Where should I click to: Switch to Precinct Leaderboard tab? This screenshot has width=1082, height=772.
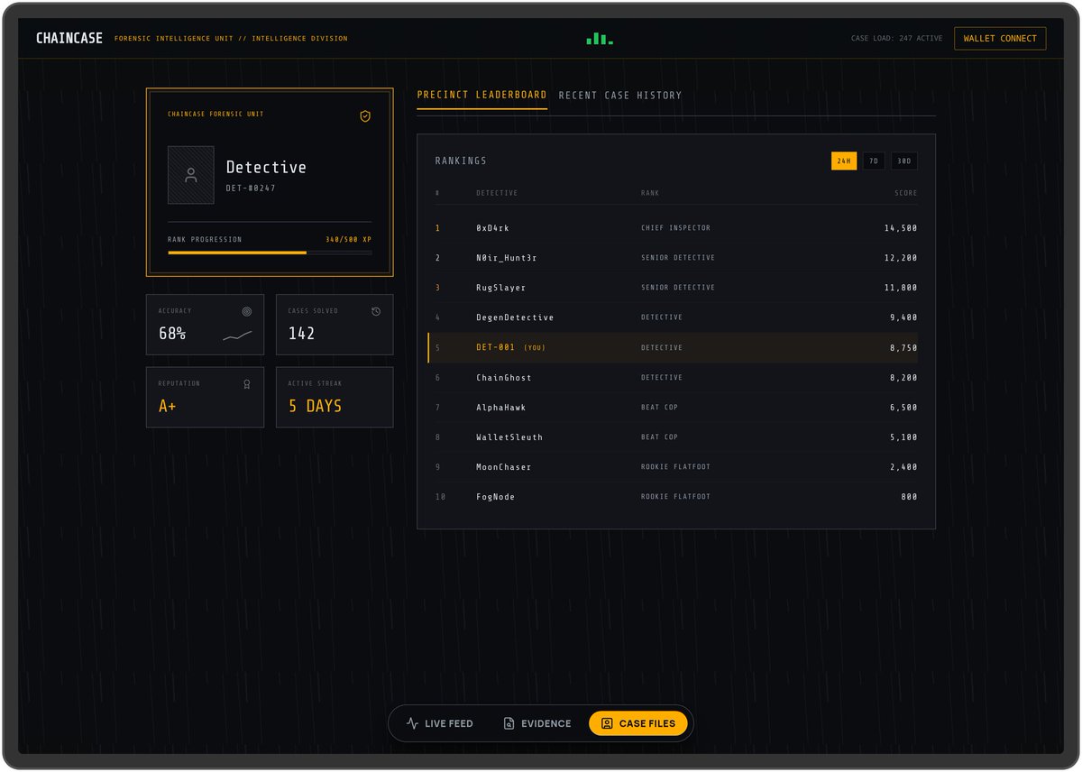(x=481, y=95)
